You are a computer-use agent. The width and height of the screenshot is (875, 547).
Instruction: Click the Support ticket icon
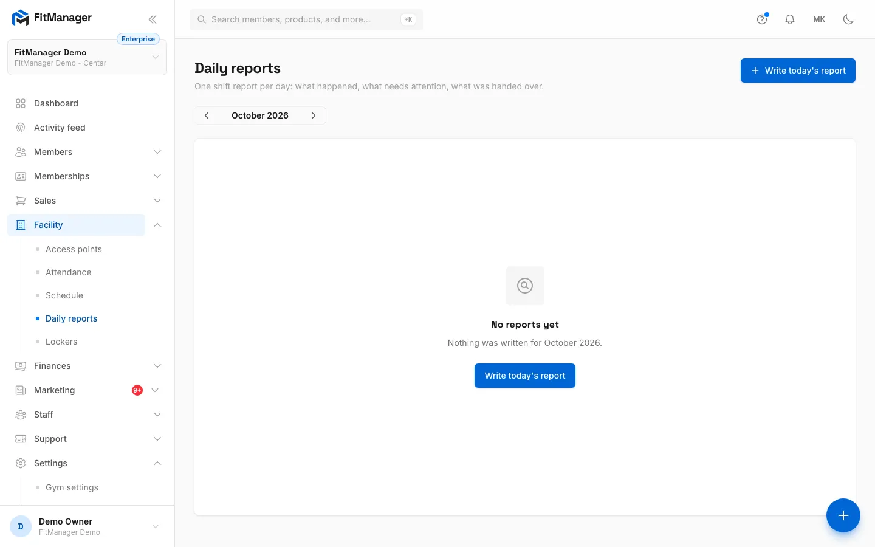(21, 439)
